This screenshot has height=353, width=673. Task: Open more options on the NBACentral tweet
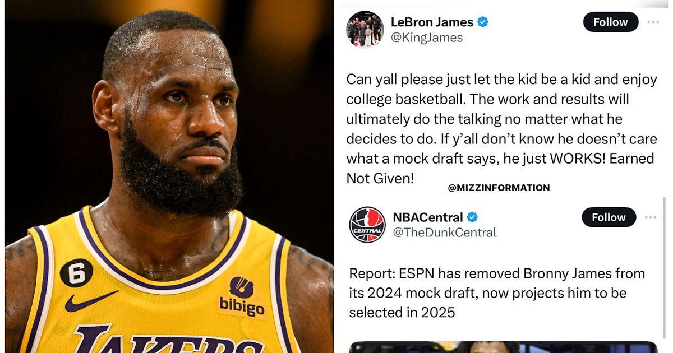tap(651, 217)
